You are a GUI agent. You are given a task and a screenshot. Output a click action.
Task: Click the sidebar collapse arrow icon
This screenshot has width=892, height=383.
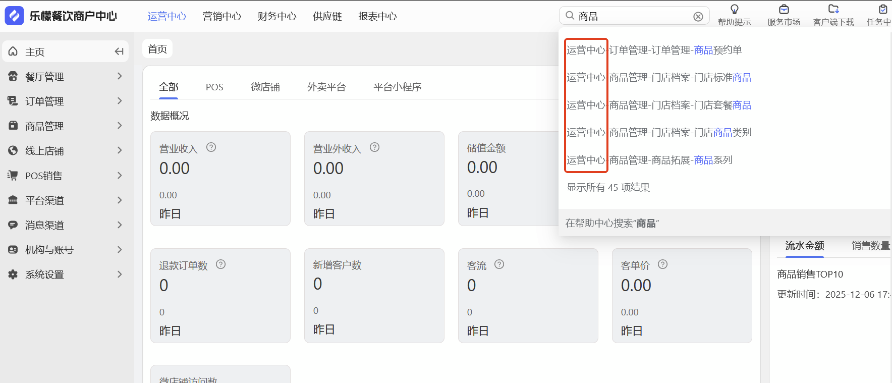pyautogui.click(x=119, y=51)
